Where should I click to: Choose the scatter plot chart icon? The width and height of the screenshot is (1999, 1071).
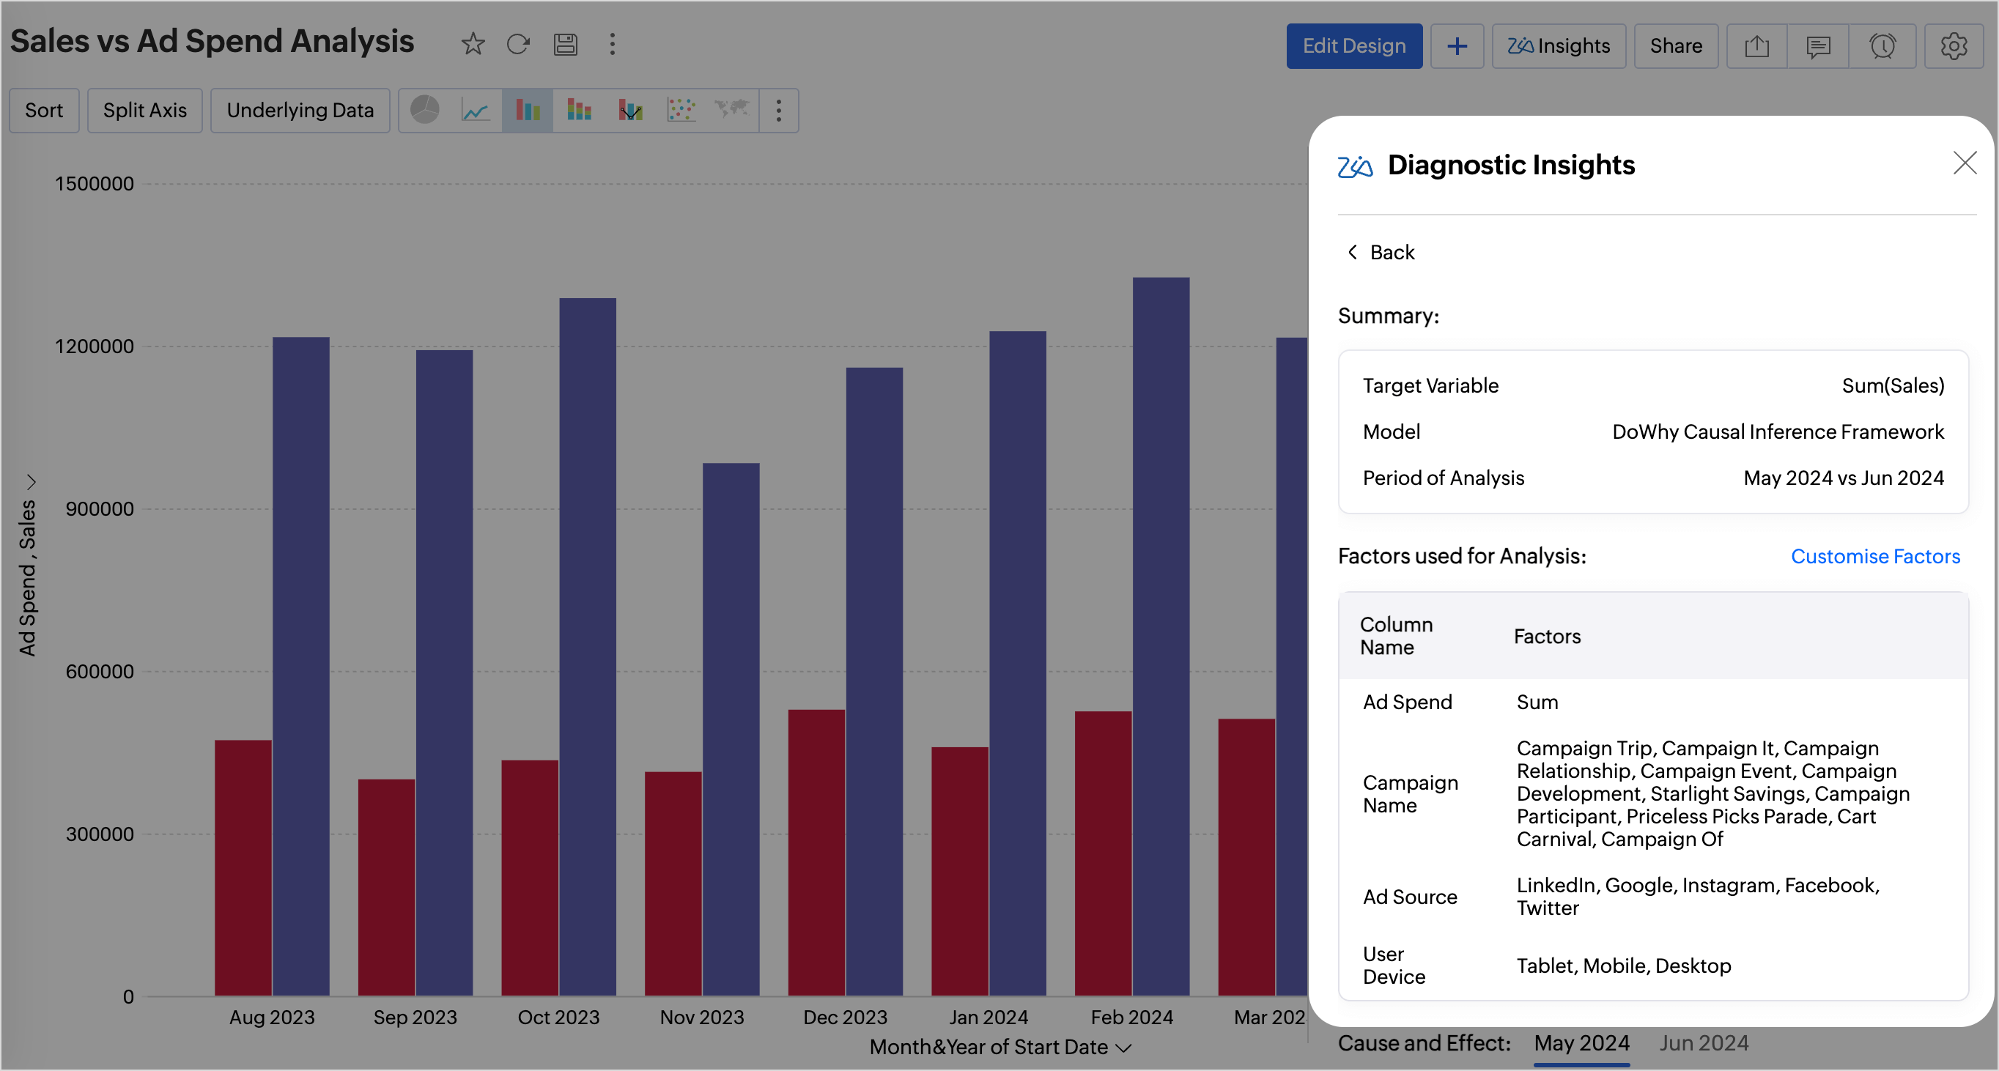681,110
